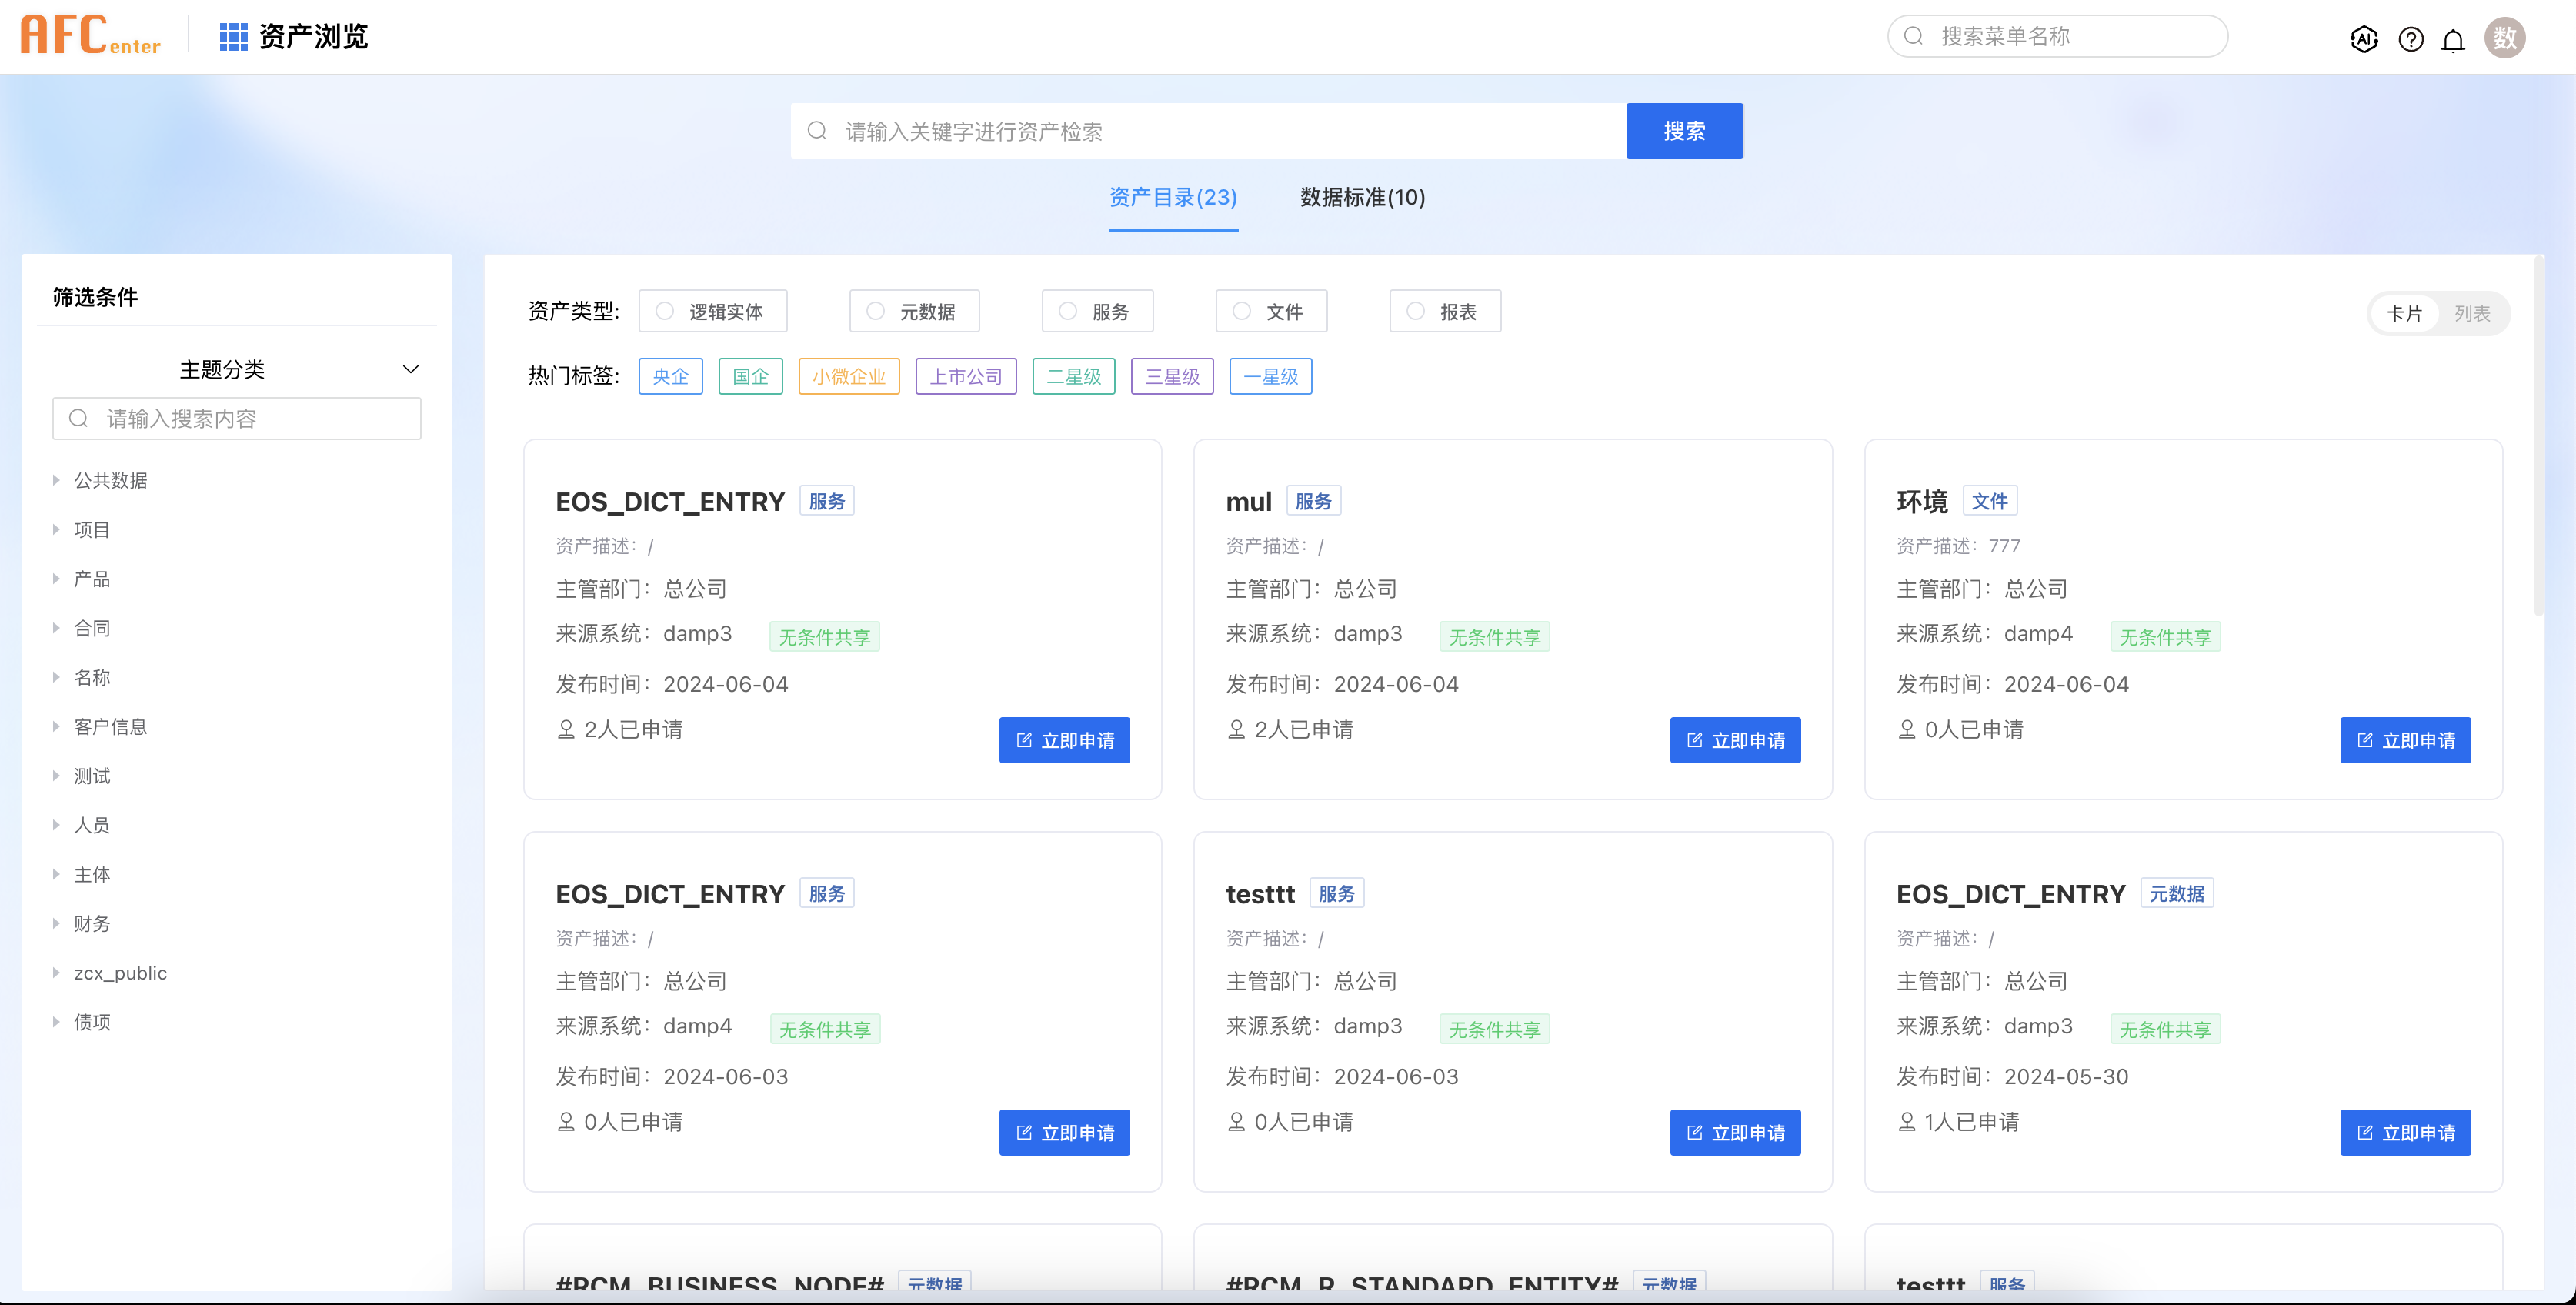Open the AI assistant icon
This screenshot has width=2576, height=1305.
2363,39
